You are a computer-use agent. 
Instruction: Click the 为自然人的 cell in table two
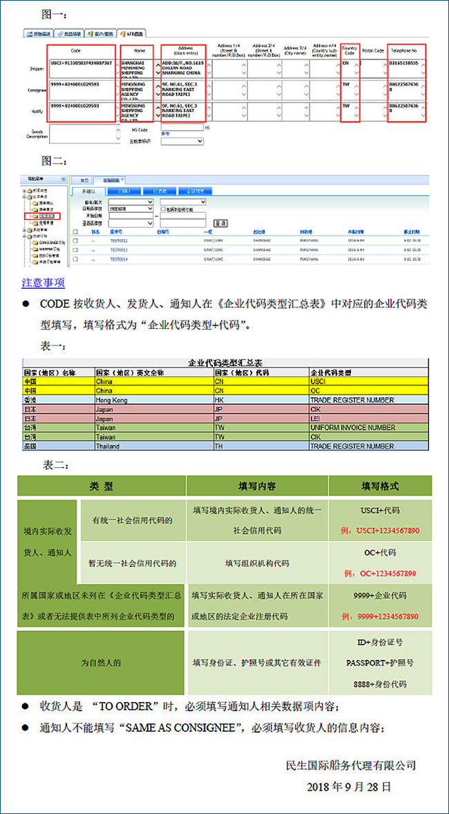[x=101, y=663]
